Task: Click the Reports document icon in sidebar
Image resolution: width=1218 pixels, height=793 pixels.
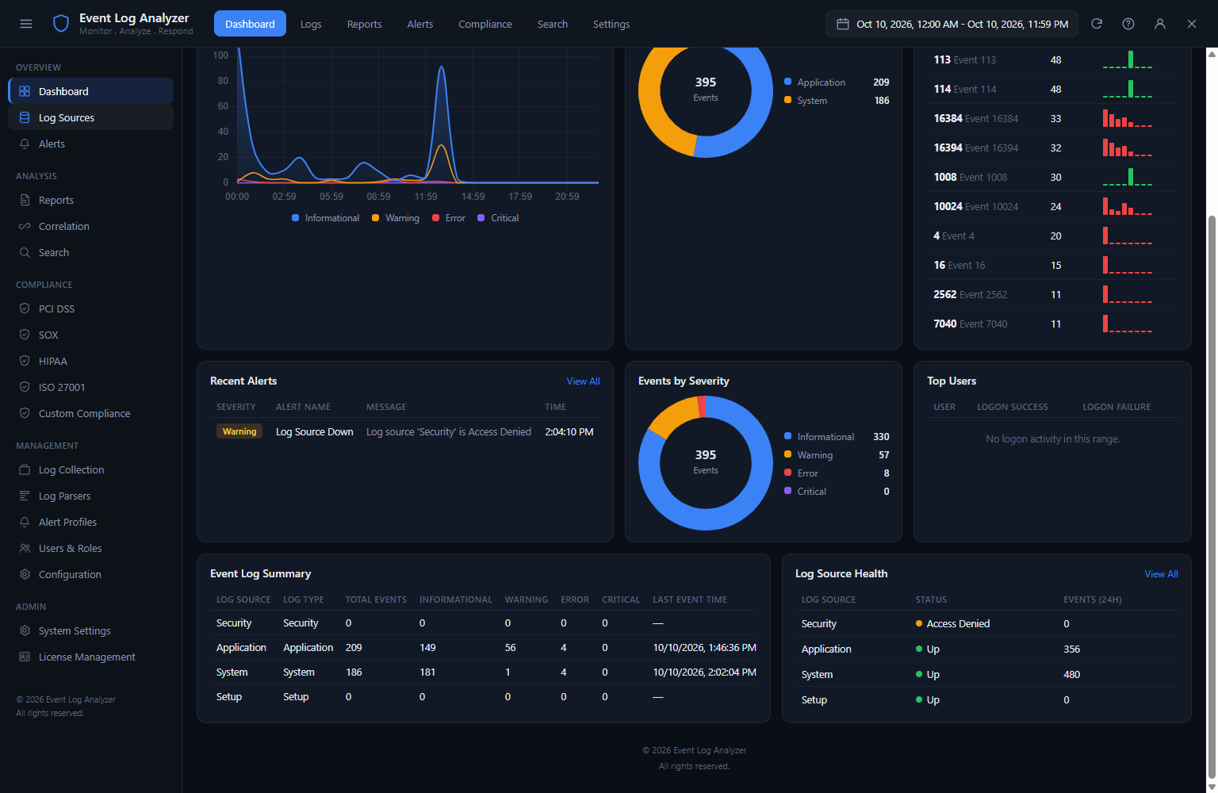Action: (x=25, y=200)
